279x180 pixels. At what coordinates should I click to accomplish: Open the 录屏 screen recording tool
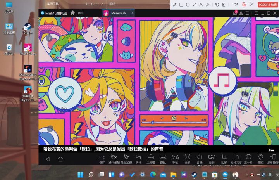point(102,159)
